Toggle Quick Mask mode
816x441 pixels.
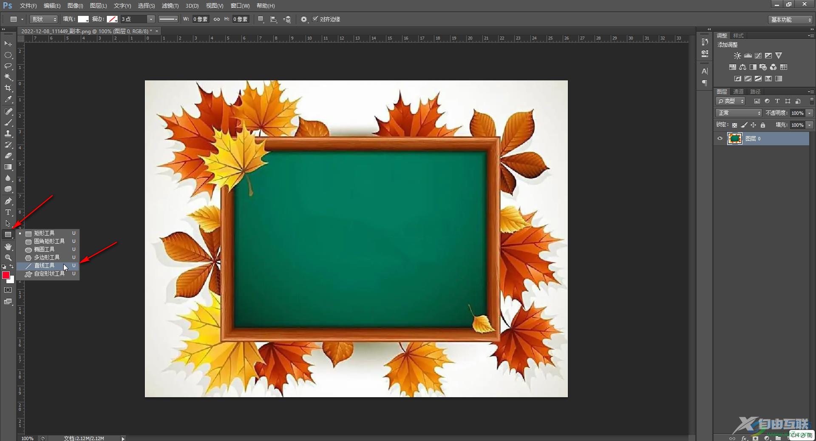click(x=8, y=290)
